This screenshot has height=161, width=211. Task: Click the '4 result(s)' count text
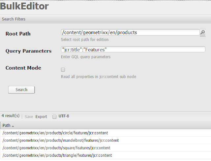click(x=11, y=116)
